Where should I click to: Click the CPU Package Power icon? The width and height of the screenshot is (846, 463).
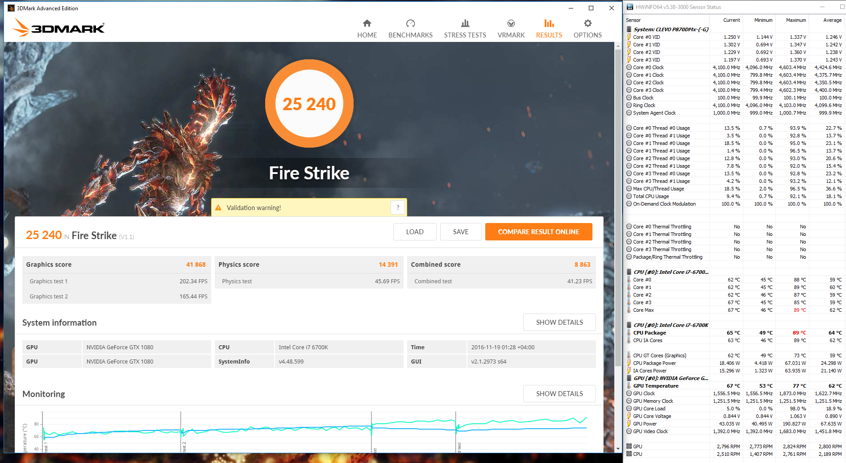coord(629,363)
